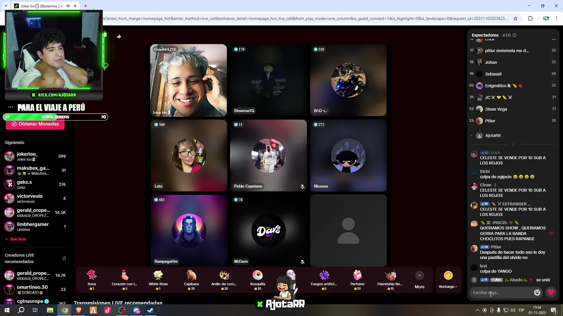Open notification center with 2 badge
Screen dimensions: 563x316
tap(554, 310)
